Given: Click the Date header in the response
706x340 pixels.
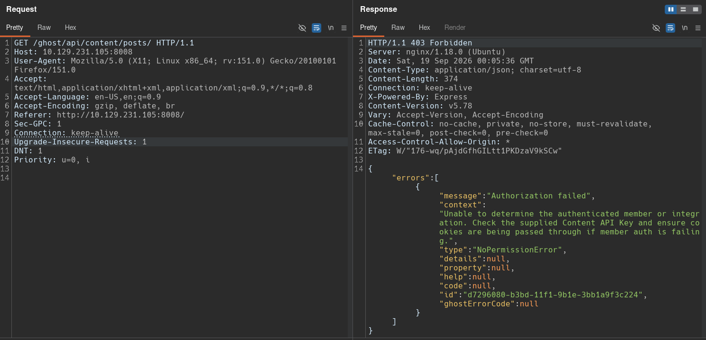Looking at the screenshot, I should click(x=451, y=61).
